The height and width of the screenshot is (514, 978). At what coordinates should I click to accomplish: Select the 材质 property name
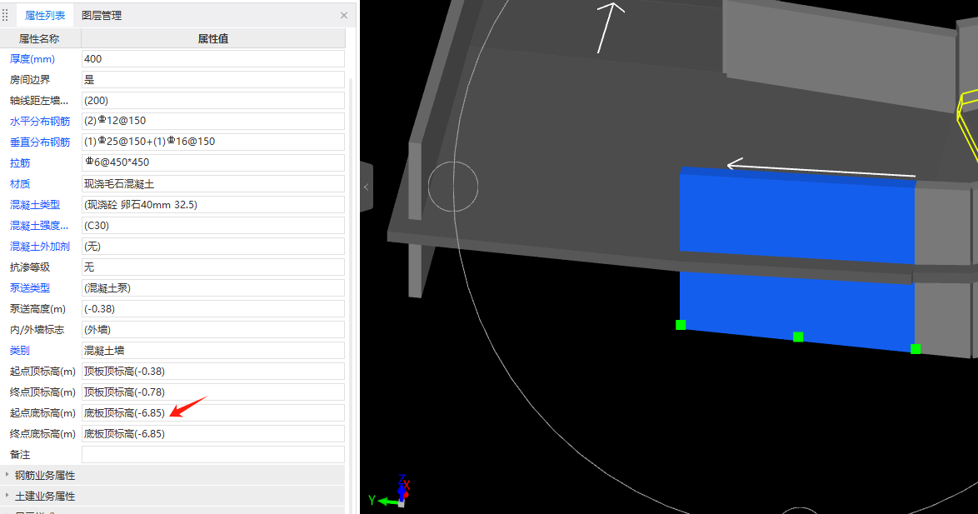pyautogui.click(x=20, y=184)
